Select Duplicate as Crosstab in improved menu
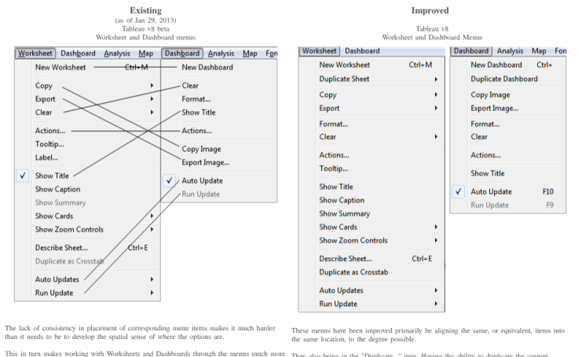 point(353,272)
